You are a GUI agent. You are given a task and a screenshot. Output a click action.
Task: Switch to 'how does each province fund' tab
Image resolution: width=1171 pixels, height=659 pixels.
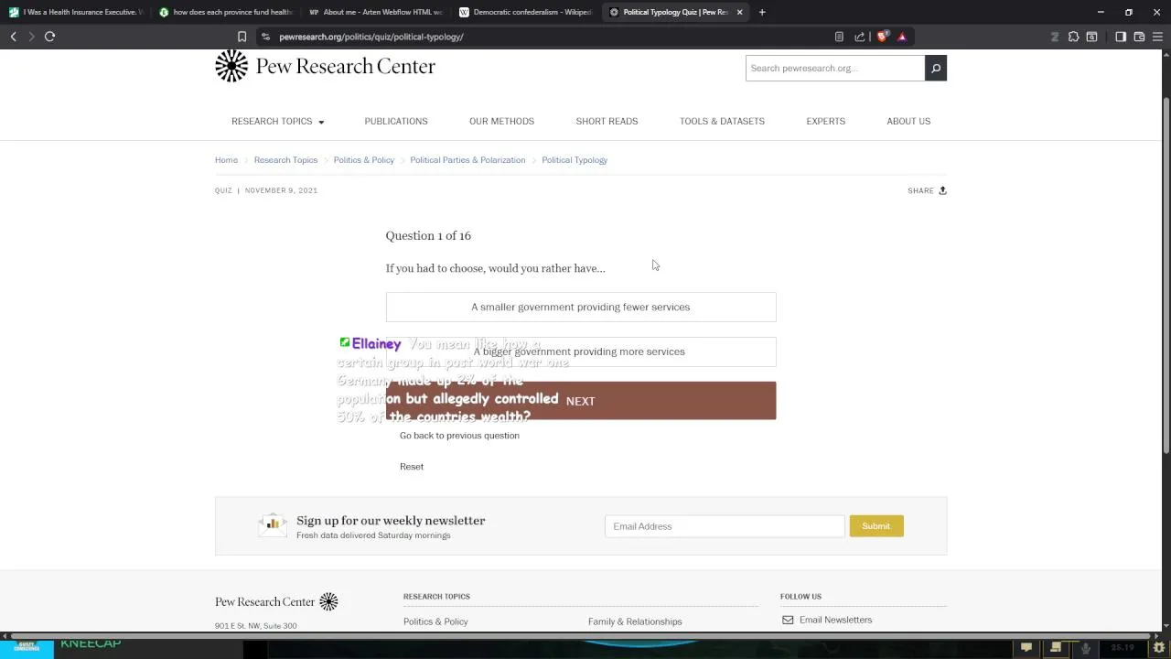225,12
